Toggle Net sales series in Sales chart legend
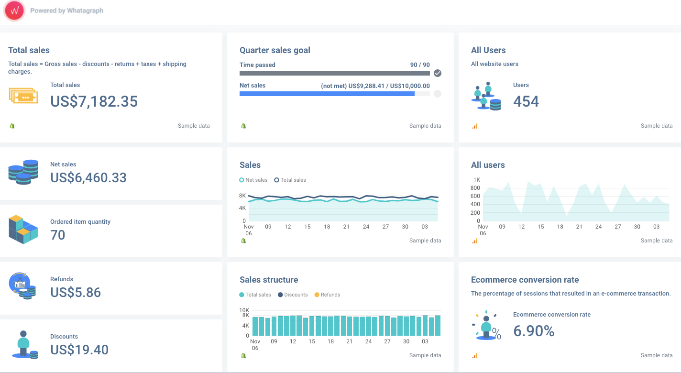Image resolution: width=681 pixels, height=373 pixels. pos(253,180)
